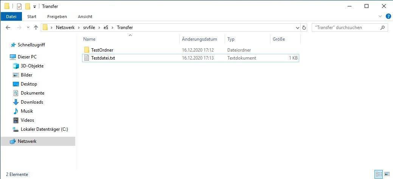This screenshot has width=393, height=179.
Task: Click the blue Help question mark icon
Action: [388, 17]
